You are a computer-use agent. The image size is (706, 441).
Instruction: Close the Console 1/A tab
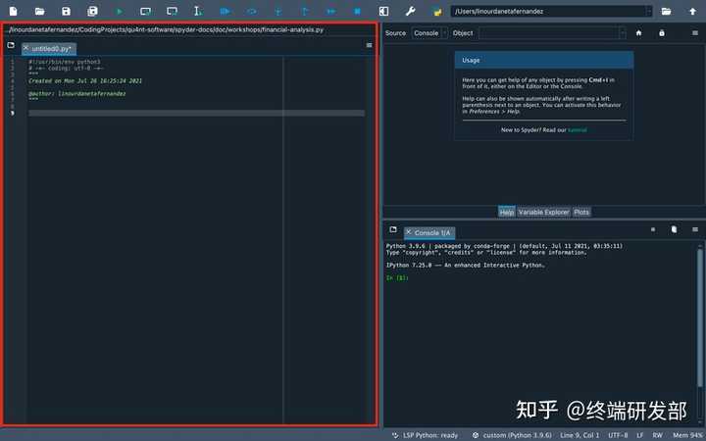[x=409, y=232]
